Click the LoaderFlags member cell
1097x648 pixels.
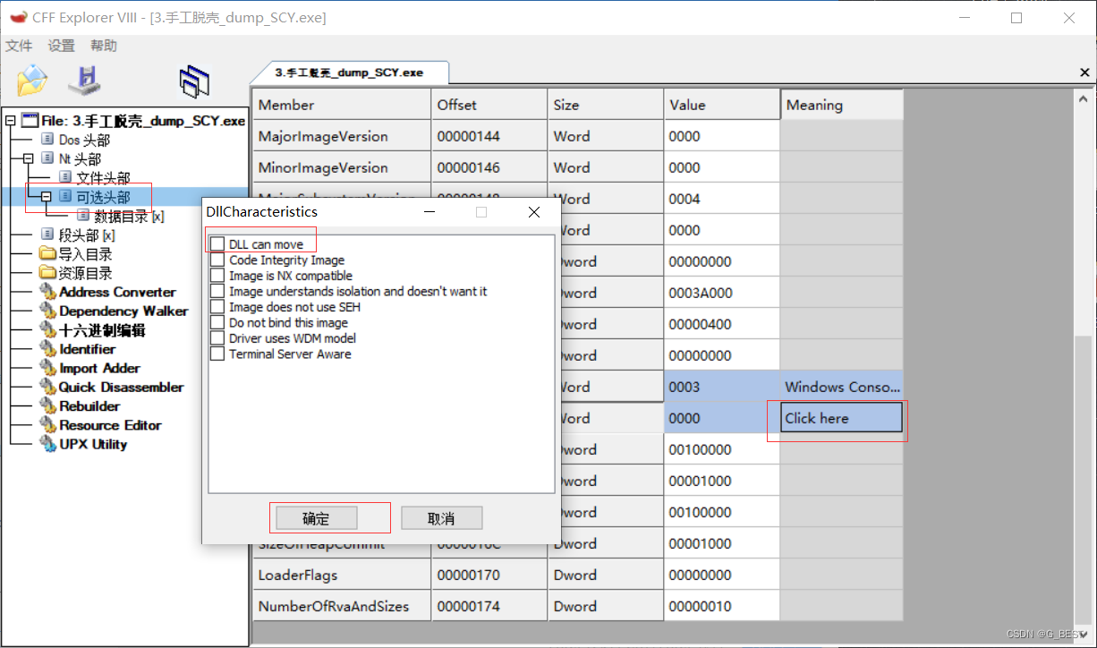coord(341,575)
